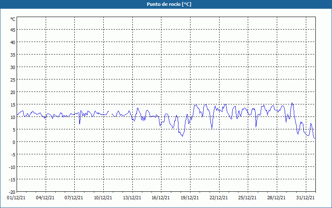
Task: Click the y-axis value 20
Action: 13,92
